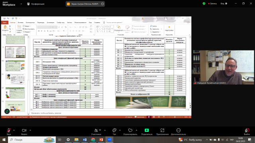This screenshot has height=143, width=255.
Task: Click the recording indicator label
Action: 212,4
